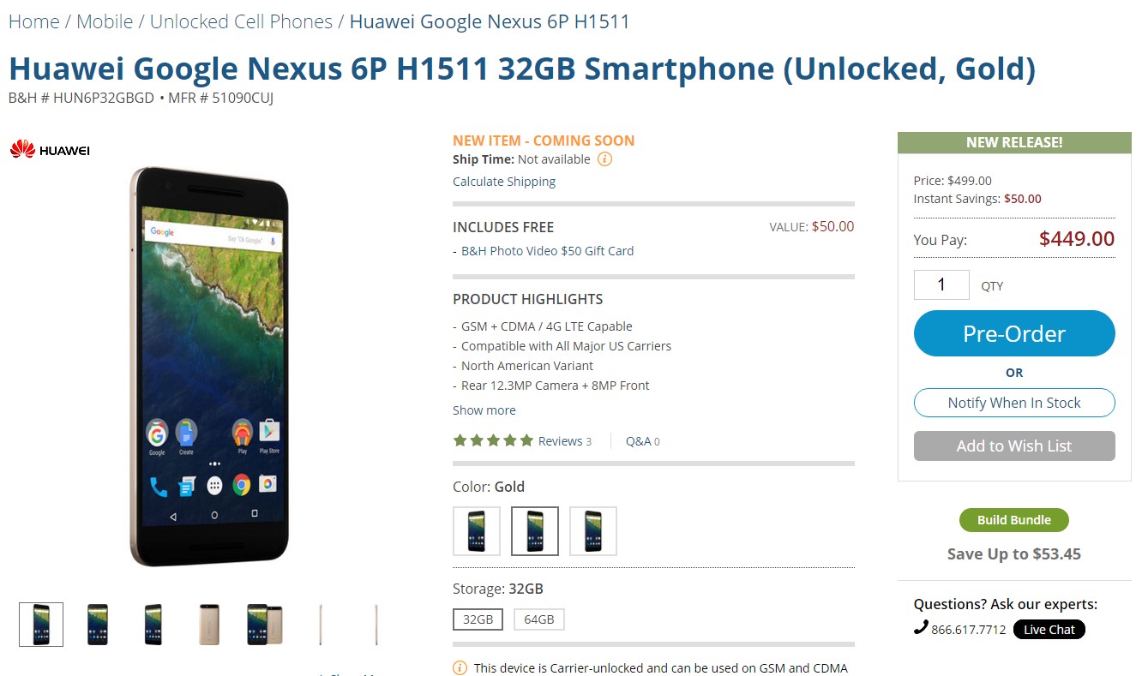1142x676 pixels.
Task: Expand product highlights with Show more
Action: coord(484,410)
